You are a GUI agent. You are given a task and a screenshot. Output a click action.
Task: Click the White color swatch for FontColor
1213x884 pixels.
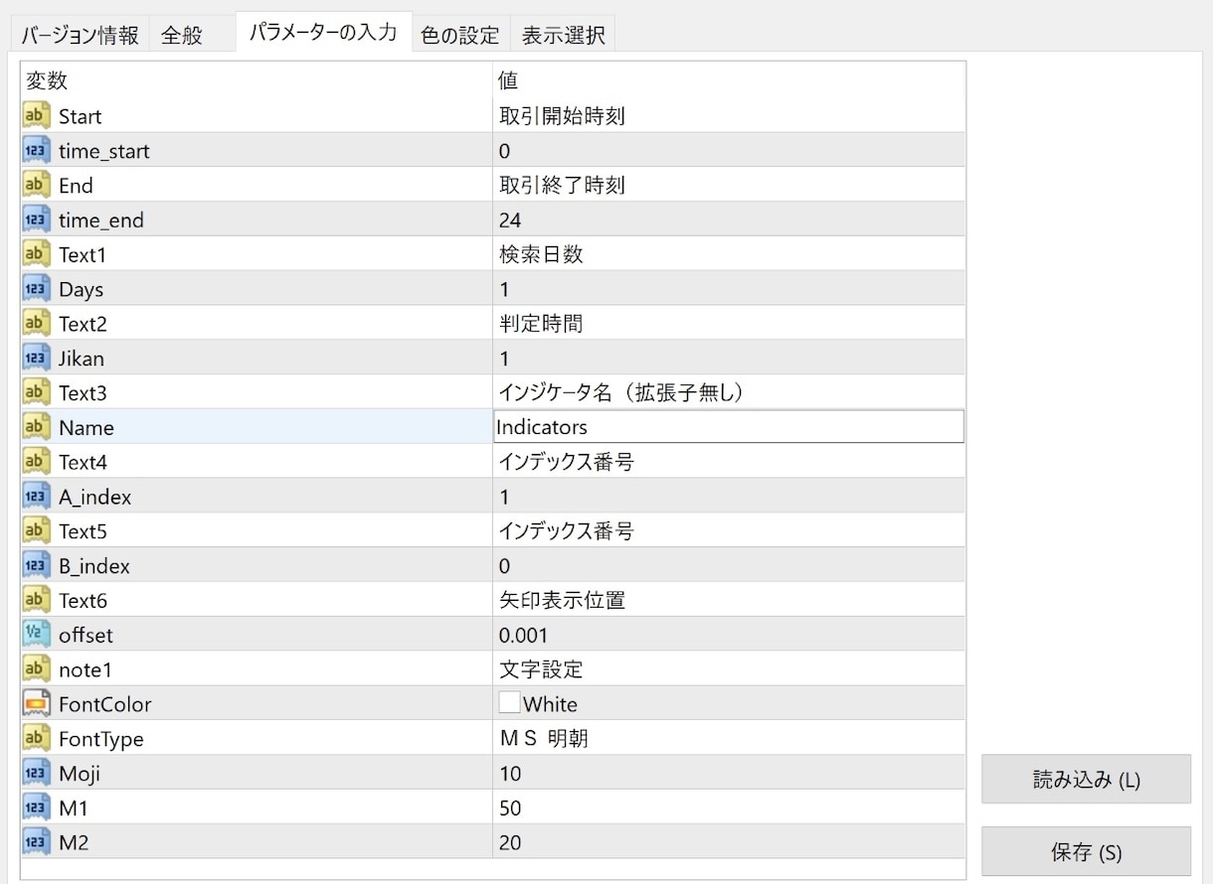(509, 703)
